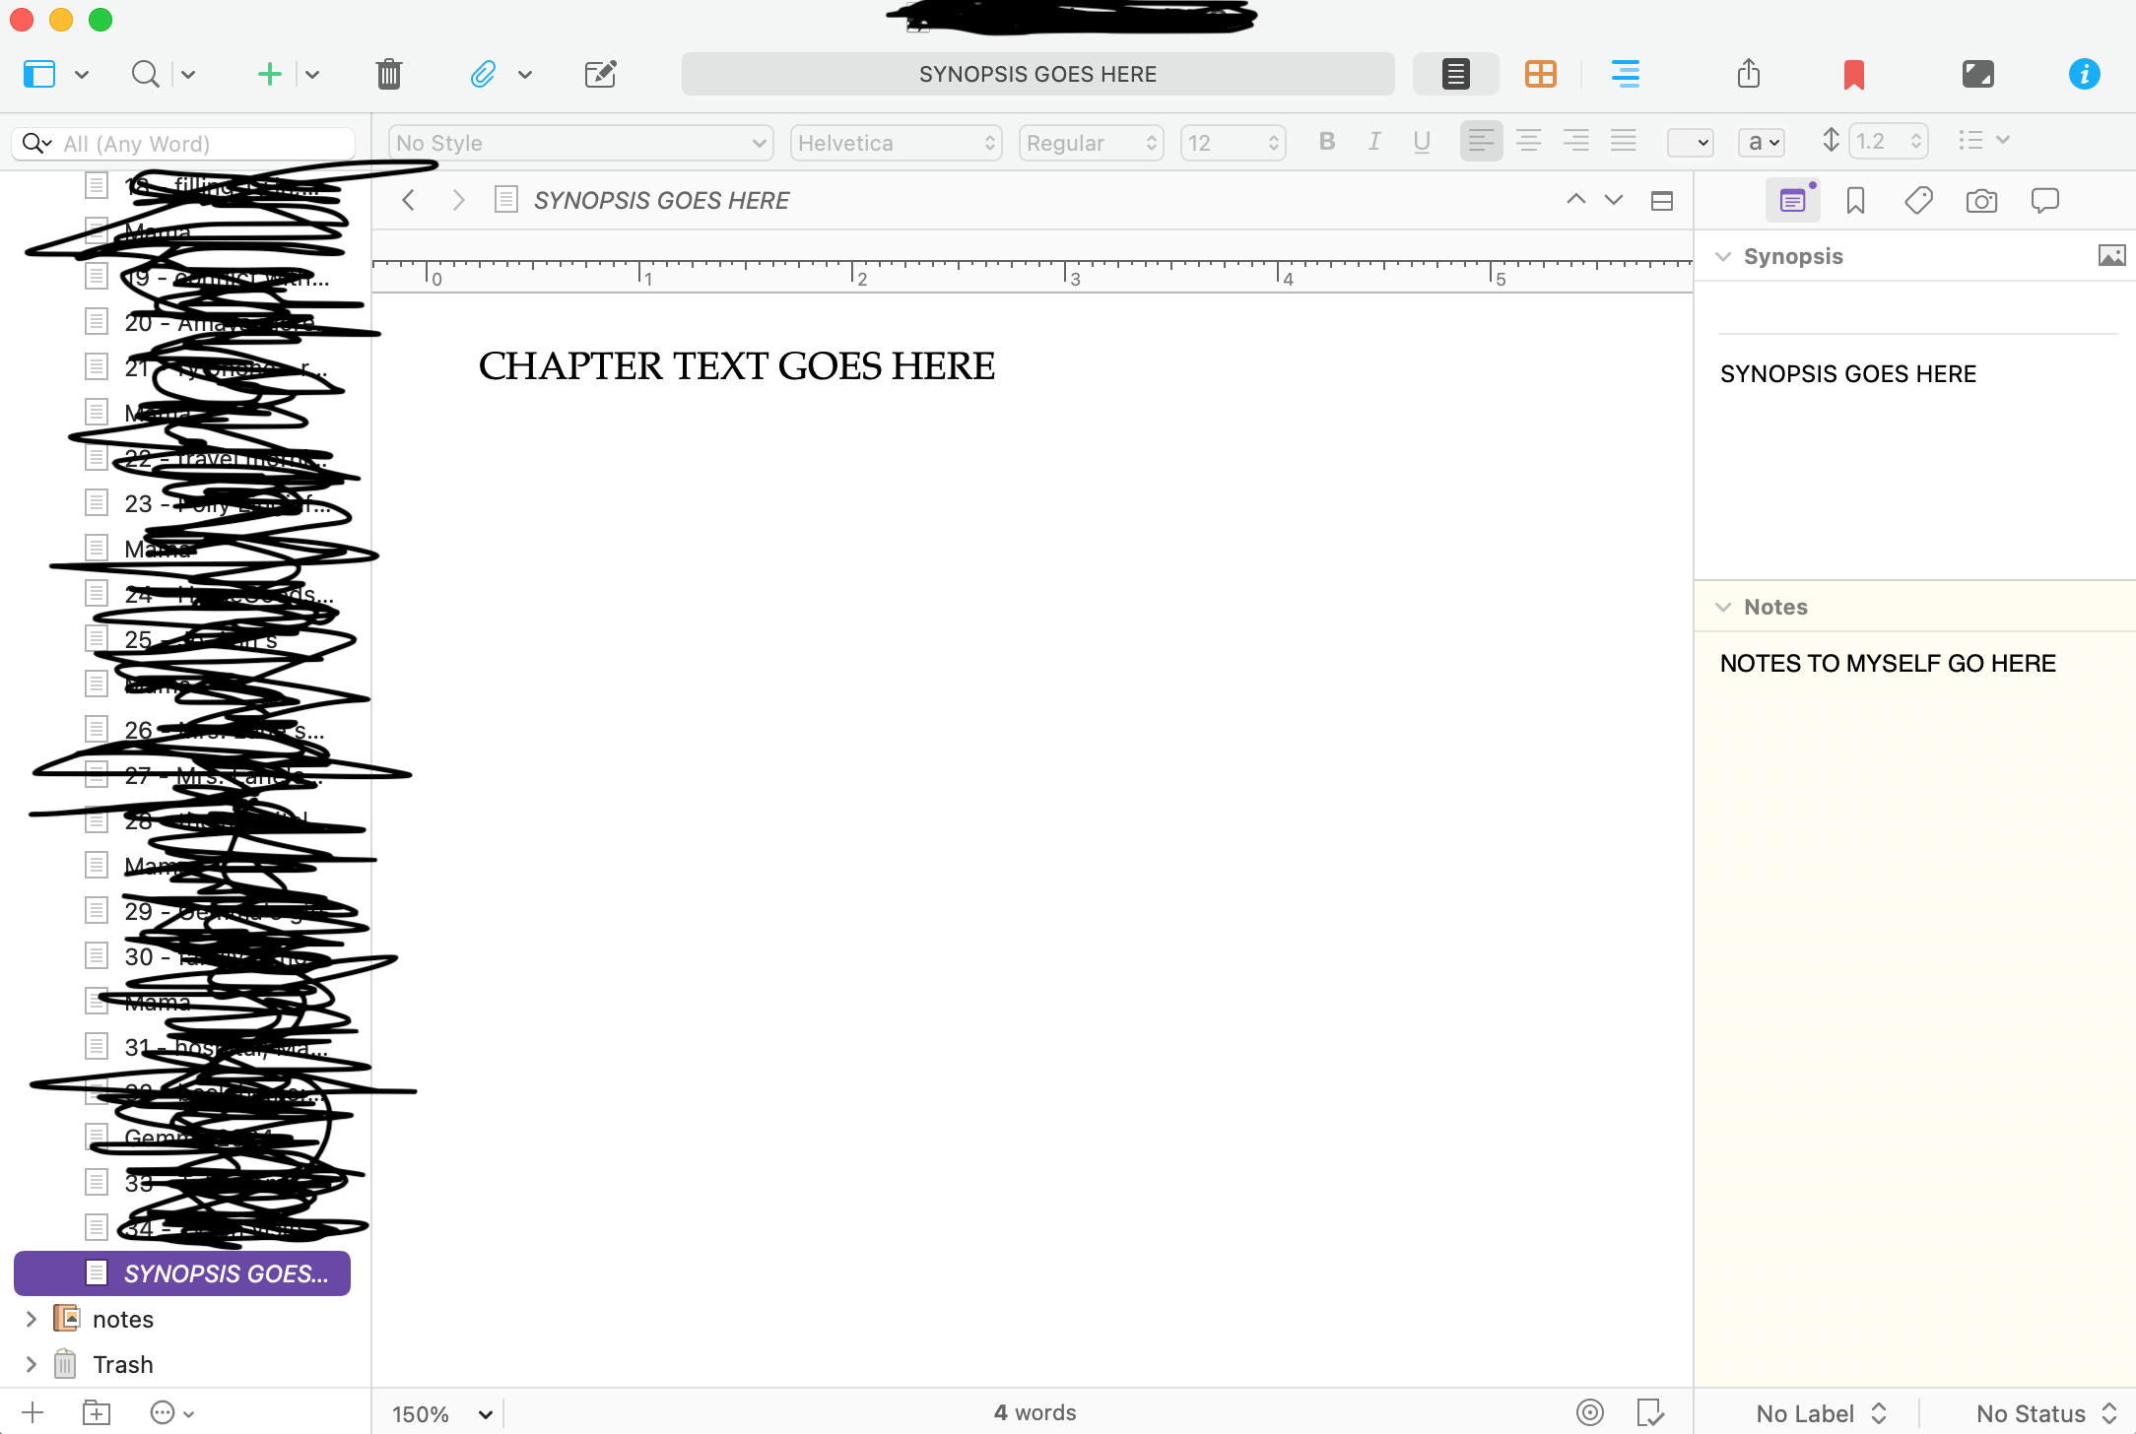
Task: Add new item with footer plus
Action: pyautogui.click(x=33, y=1412)
